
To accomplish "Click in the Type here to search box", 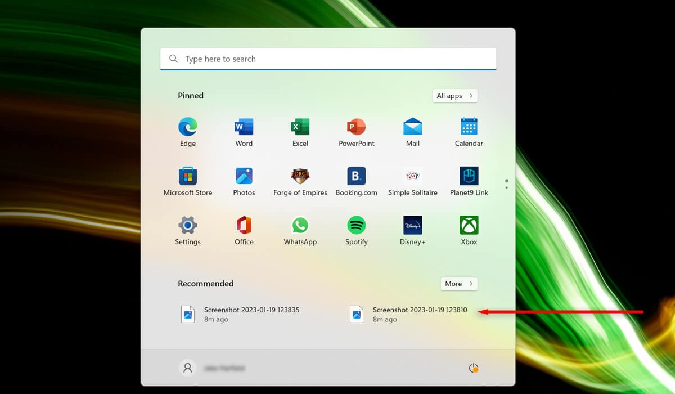I will (x=328, y=59).
